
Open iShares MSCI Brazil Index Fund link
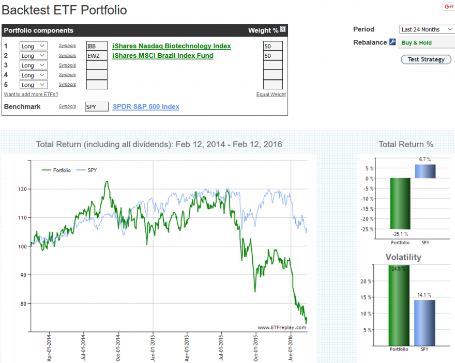[x=163, y=56]
